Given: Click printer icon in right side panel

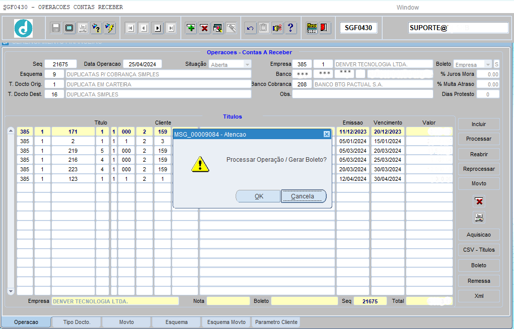Looking at the screenshot, I should (479, 217).
